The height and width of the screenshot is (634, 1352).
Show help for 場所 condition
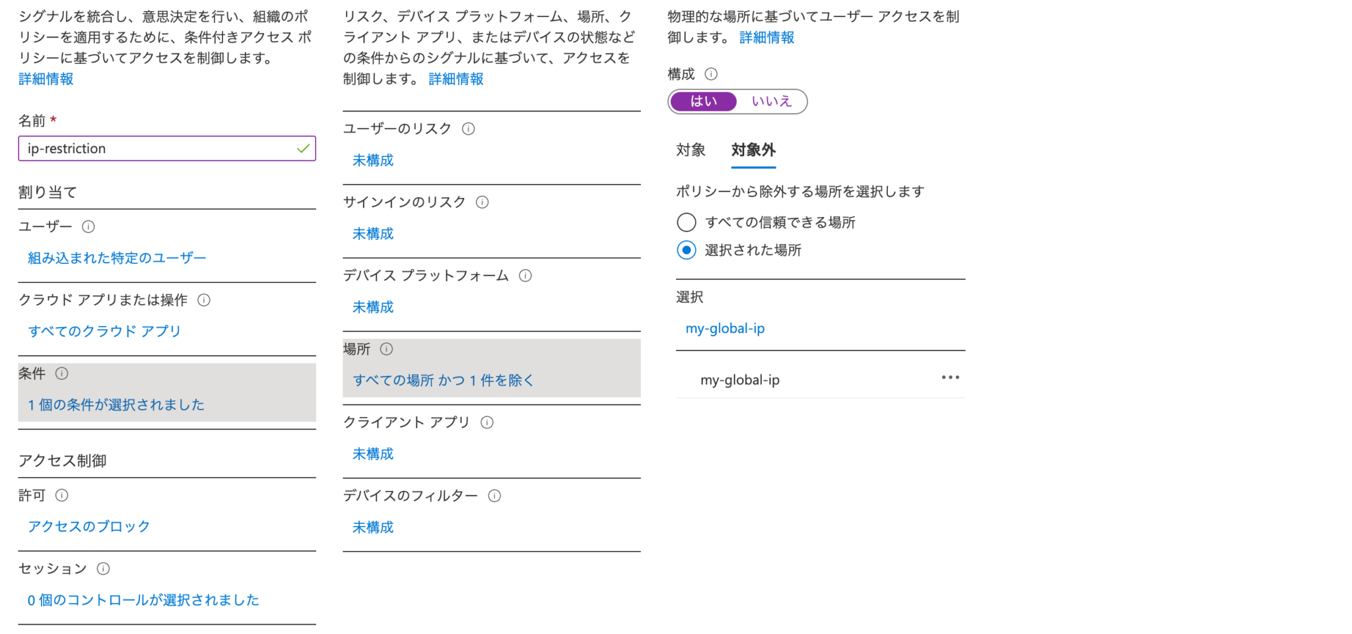tap(386, 349)
